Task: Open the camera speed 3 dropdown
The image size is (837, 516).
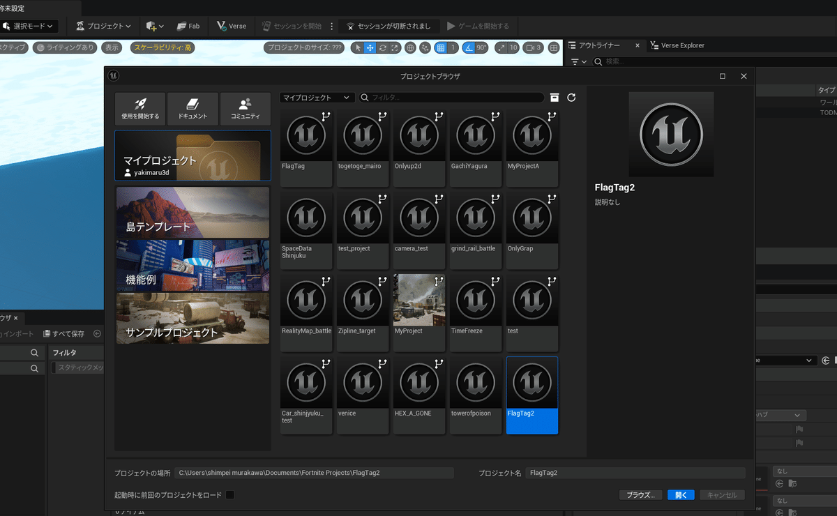Action: coord(534,47)
